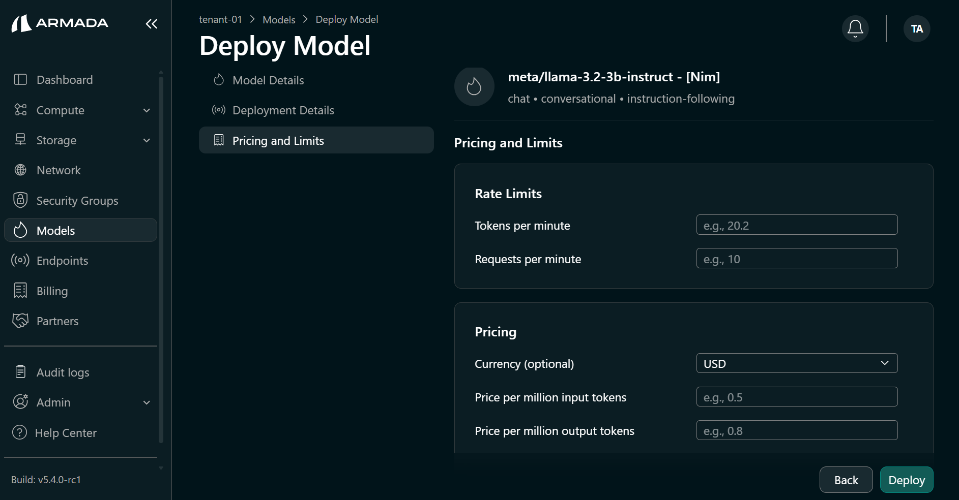Click the receipt icon beside Pricing and Limits
Screen dimensions: 959x500
pos(219,140)
